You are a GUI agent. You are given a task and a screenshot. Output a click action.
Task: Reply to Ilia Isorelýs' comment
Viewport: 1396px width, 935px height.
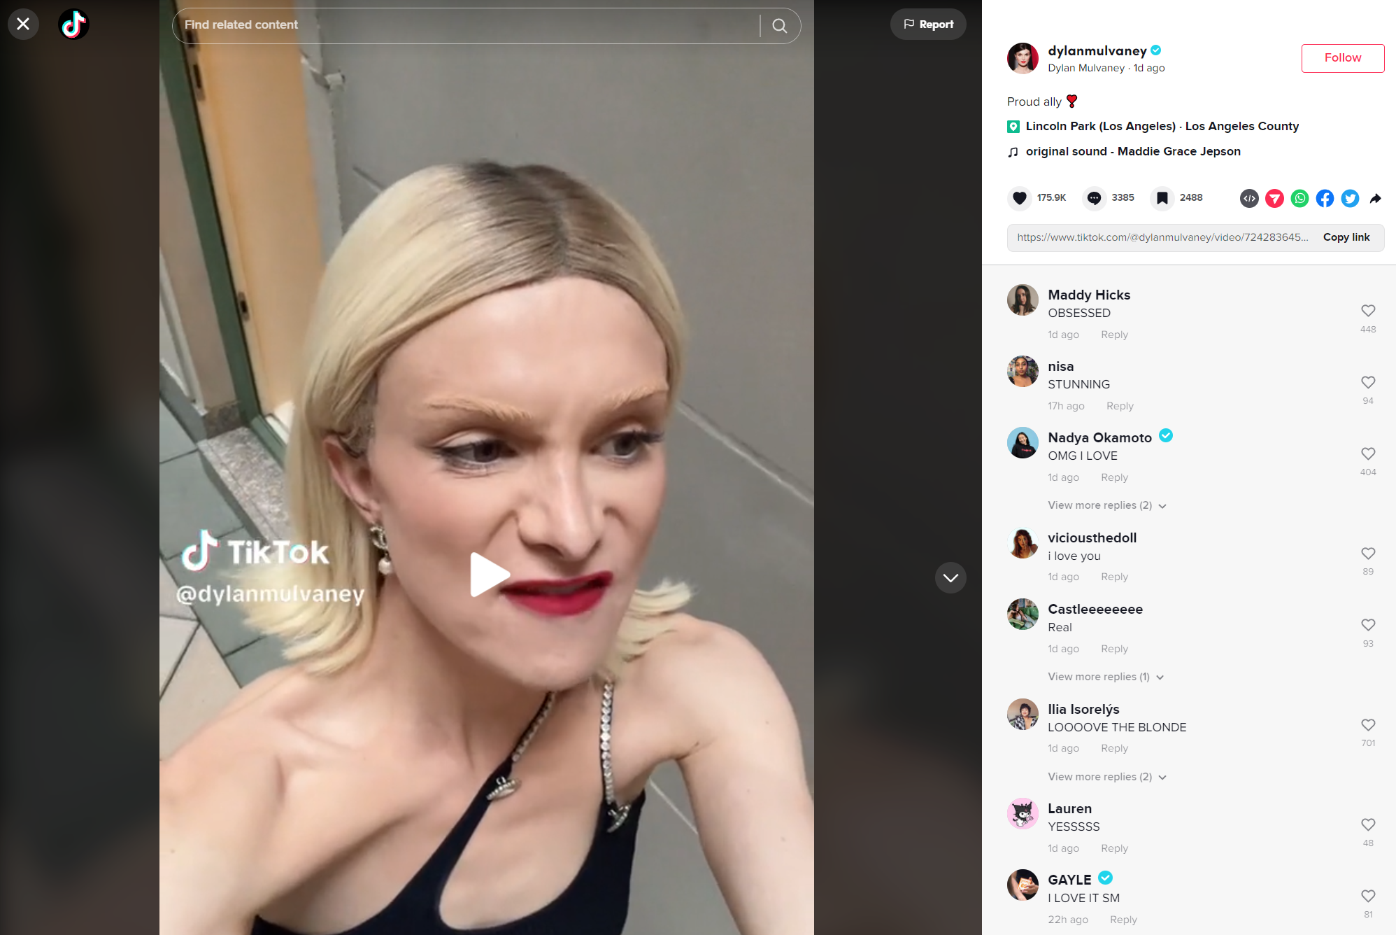[1114, 748]
